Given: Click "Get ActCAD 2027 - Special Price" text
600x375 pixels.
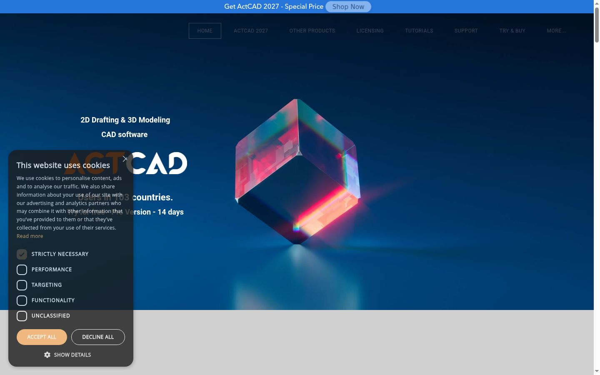Looking at the screenshot, I should [274, 7].
